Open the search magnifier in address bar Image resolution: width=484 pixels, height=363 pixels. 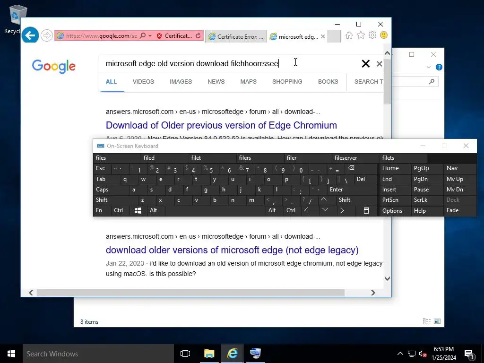(x=143, y=36)
